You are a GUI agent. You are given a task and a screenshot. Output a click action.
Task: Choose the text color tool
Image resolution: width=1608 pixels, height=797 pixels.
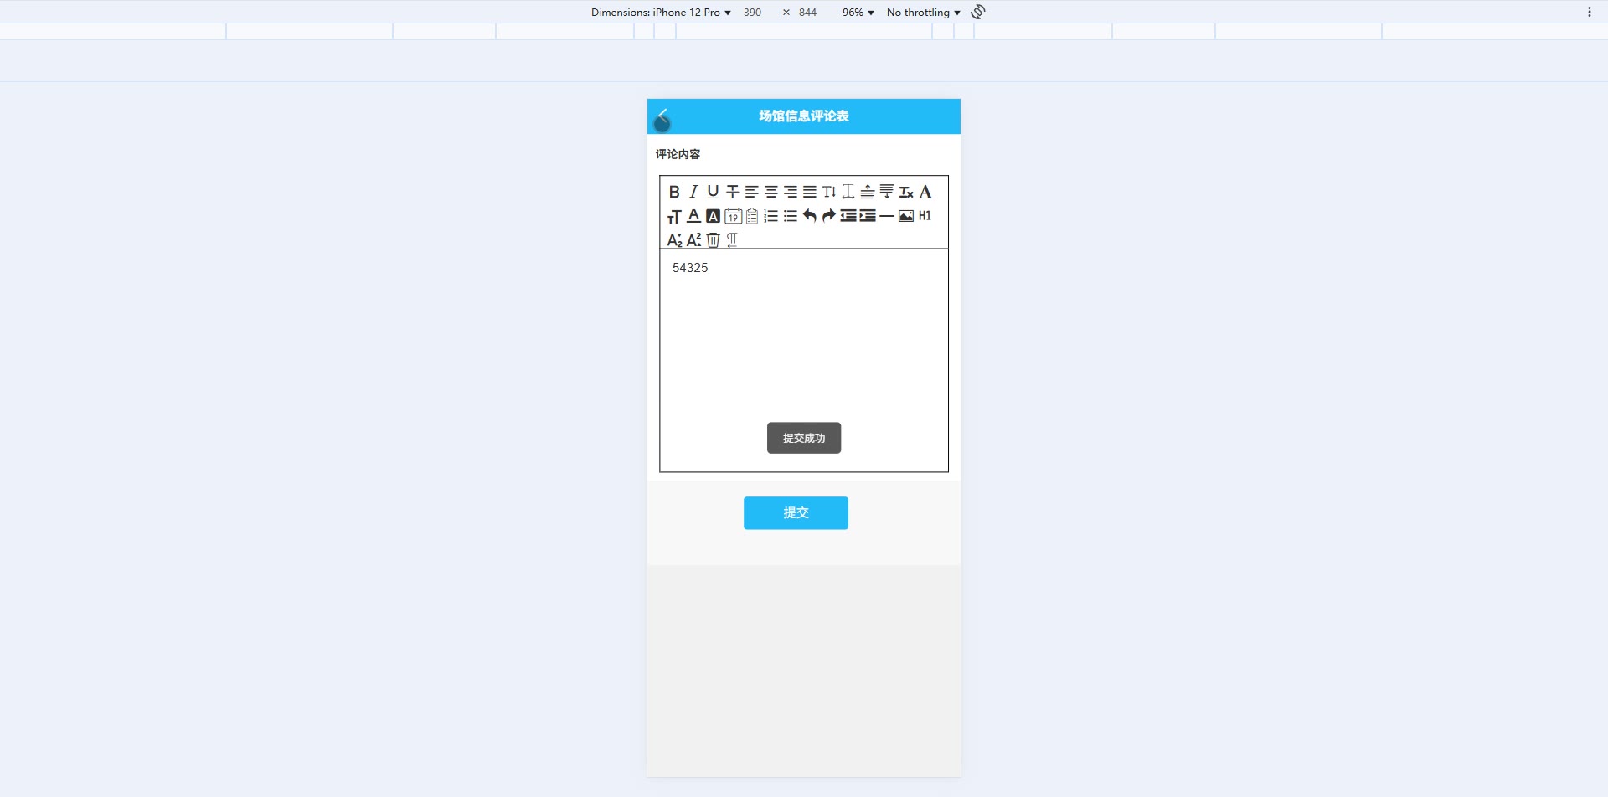[693, 216]
